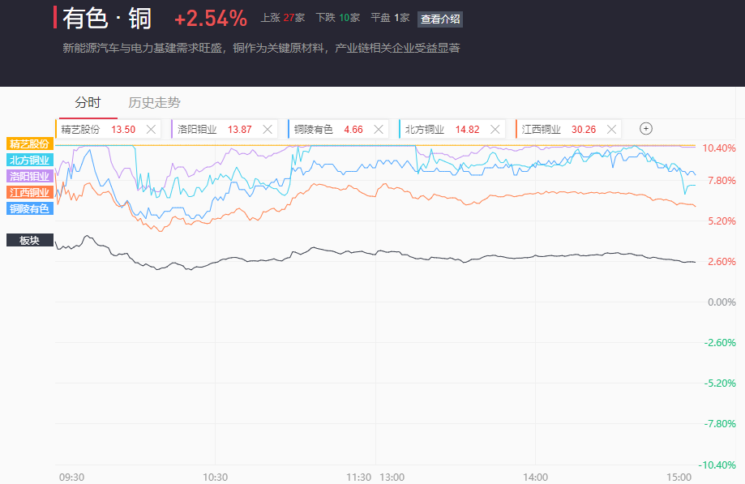The width and height of the screenshot is (745, 484).
Task: Delete the 江西铜业 comparison chip
Action: click(x=612, y=129)
